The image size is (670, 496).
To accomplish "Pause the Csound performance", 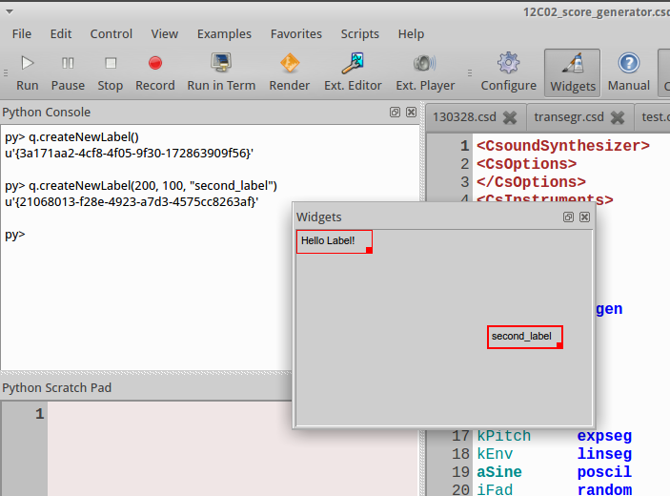I will pyautogui.click(x=68, y=63).
